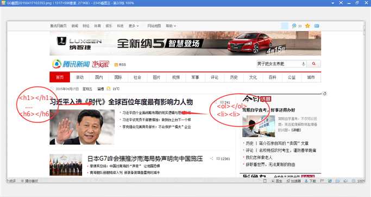The image size is (371, 197).
Task: Open the 历史 navigation tab
Action: point(234,77)
